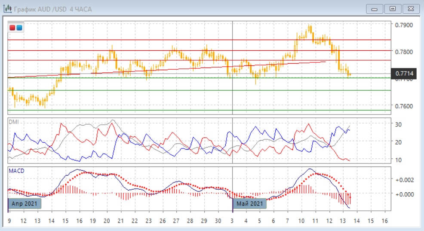The height and width of the screenshot is (231, 424).
Task: Click the +0.000 MACD scale label
Action: pos(405,194)
